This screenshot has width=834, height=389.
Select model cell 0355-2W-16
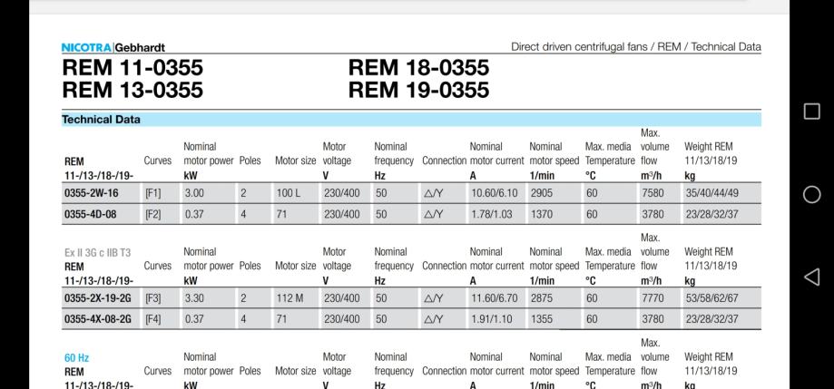click(x=92, y=193)
